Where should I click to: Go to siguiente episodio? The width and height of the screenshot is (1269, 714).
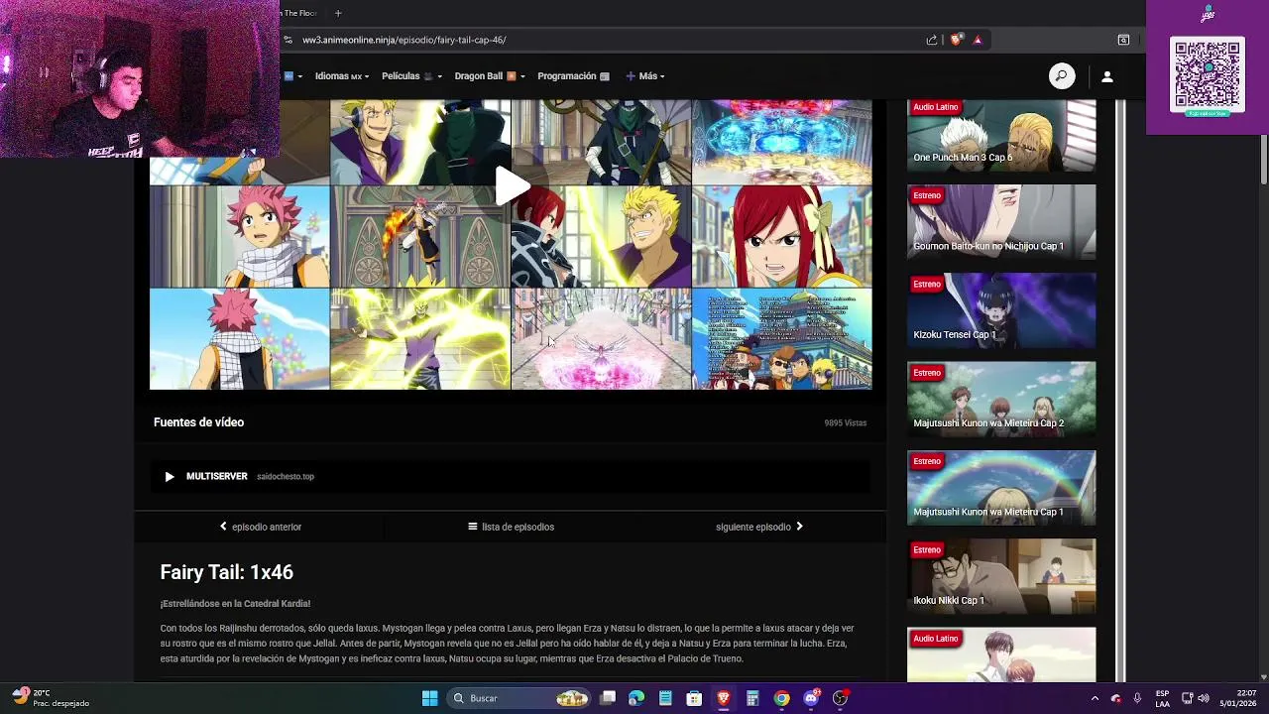tap(759, 527)
